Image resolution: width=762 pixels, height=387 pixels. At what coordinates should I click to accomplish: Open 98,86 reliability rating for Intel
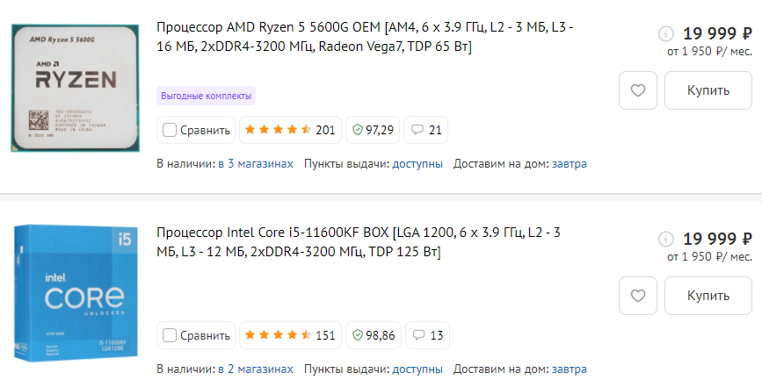coord(373,335)
